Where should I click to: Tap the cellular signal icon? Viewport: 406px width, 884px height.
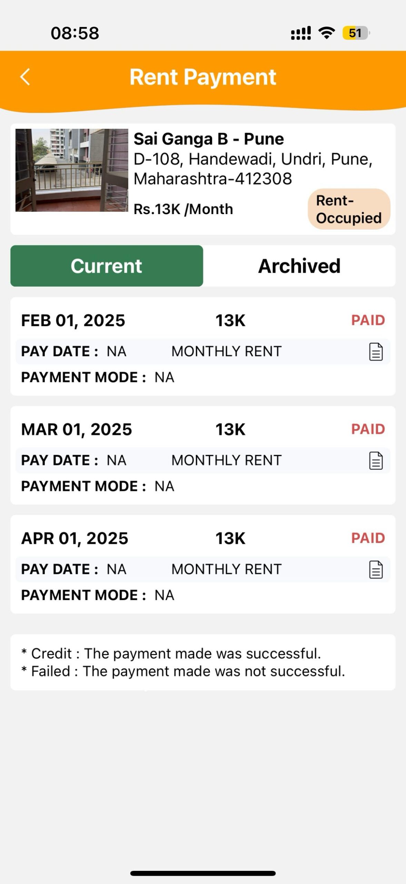tap(301, 33)
